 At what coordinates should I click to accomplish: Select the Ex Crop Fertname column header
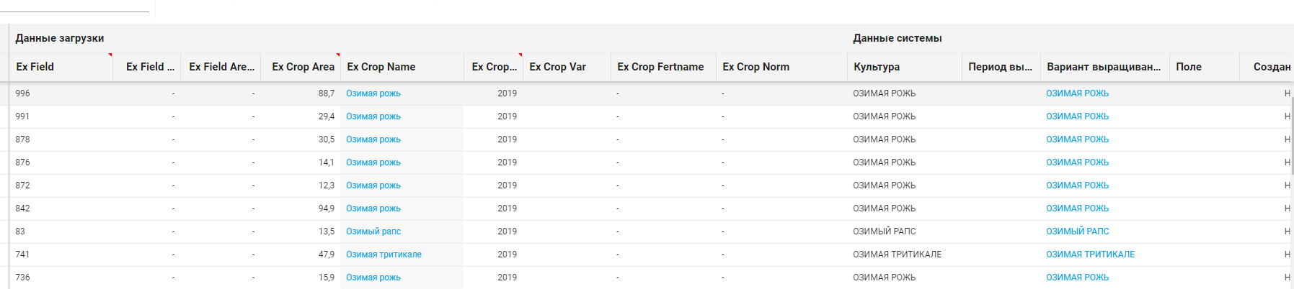[x=660, y=67]
